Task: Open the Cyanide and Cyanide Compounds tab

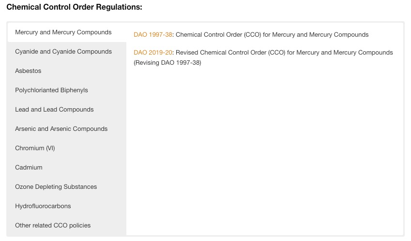Action: point(67,52)
